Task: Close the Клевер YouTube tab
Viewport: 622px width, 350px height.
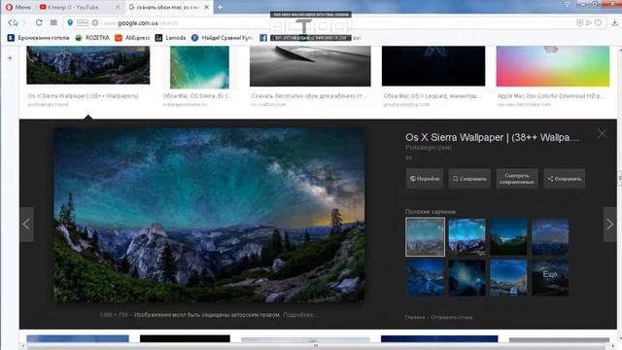Action: pyautogui.click(x=118, y=7)
